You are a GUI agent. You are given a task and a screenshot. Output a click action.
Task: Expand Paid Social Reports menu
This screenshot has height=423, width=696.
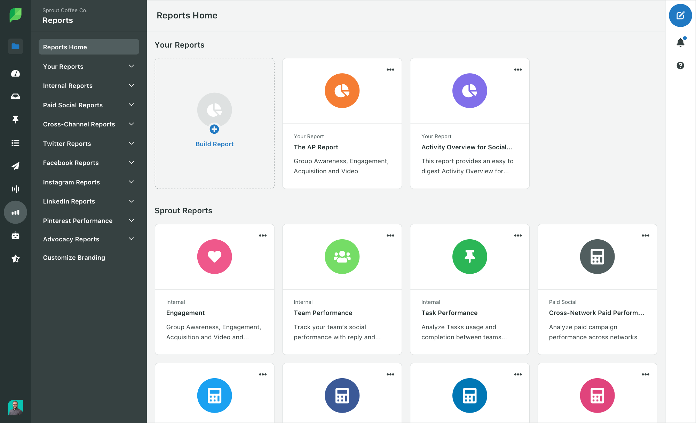(x=131, y=105)
